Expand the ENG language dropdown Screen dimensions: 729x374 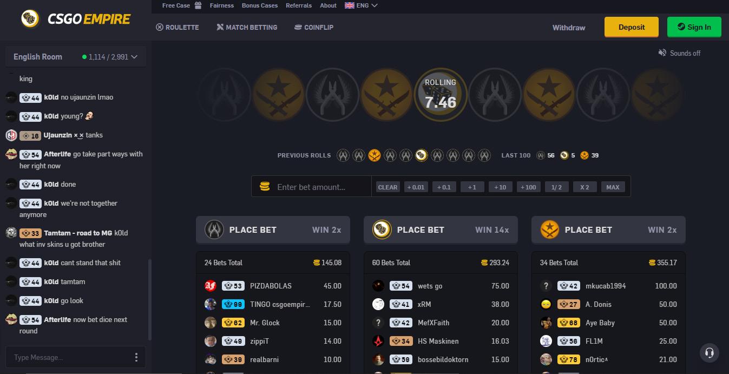(361, 5)
